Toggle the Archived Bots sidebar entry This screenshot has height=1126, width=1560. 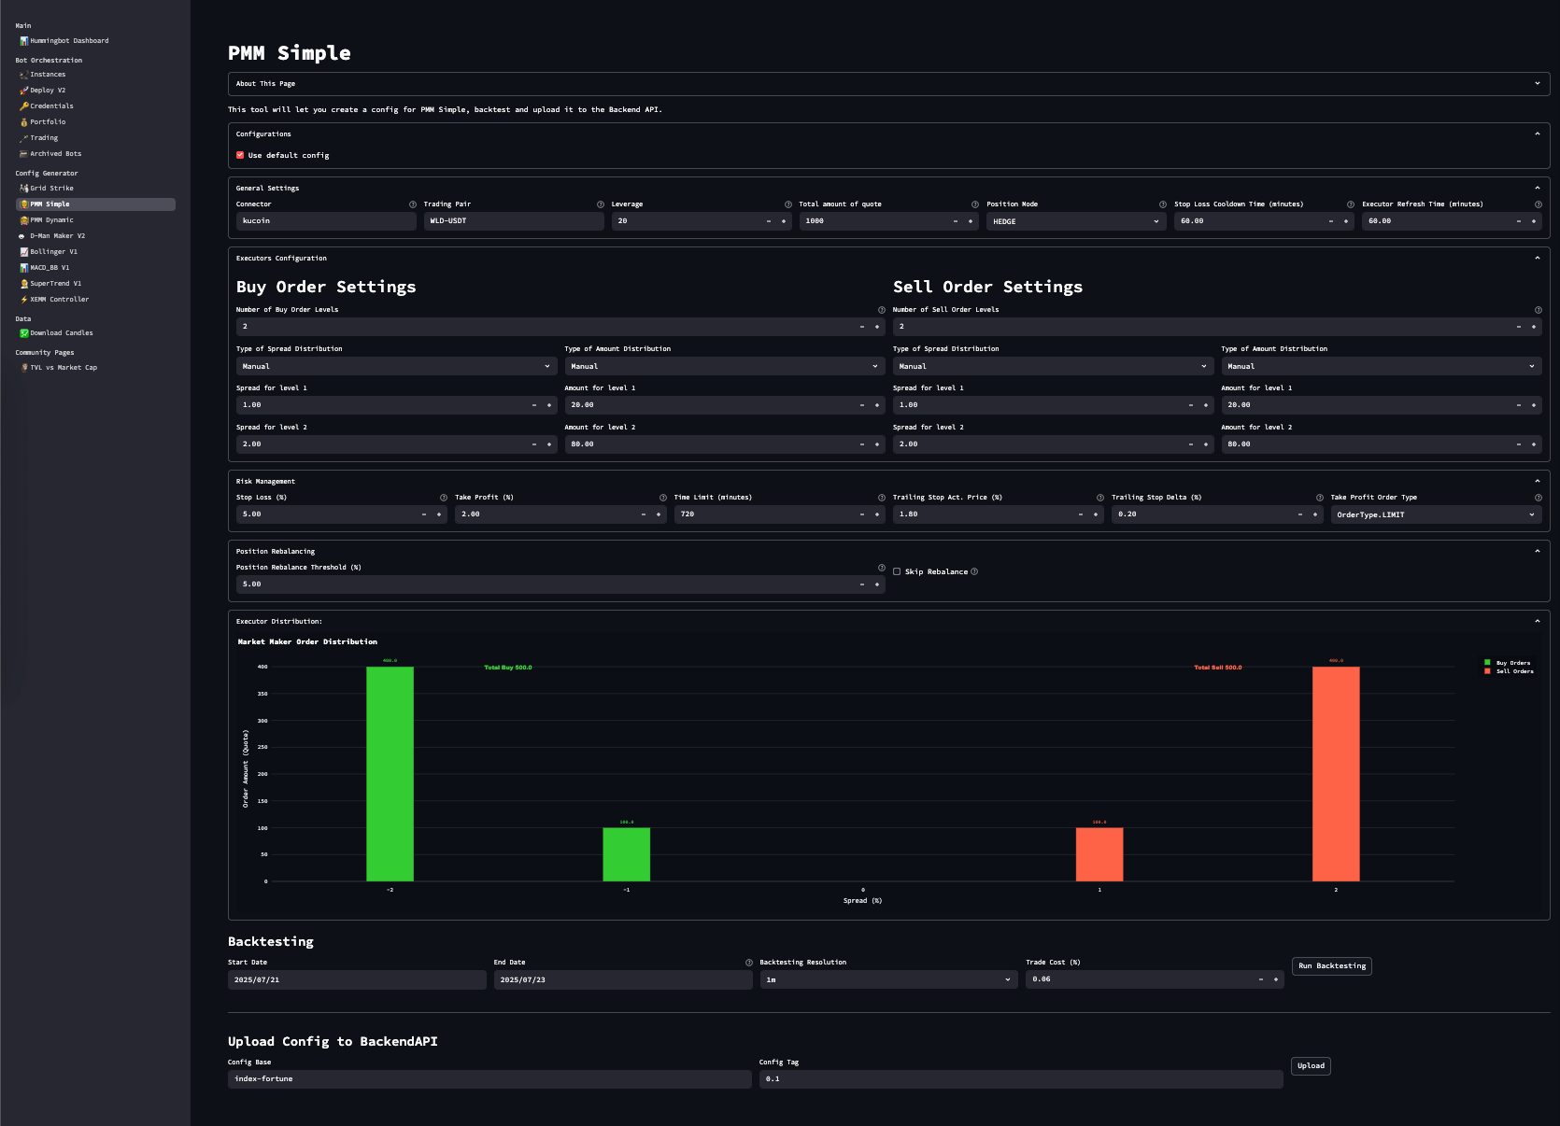coord(55,153)
